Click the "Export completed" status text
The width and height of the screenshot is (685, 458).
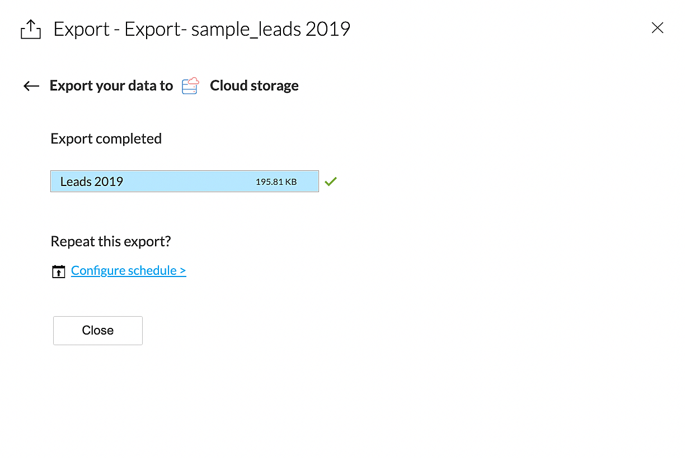[106, 139]
